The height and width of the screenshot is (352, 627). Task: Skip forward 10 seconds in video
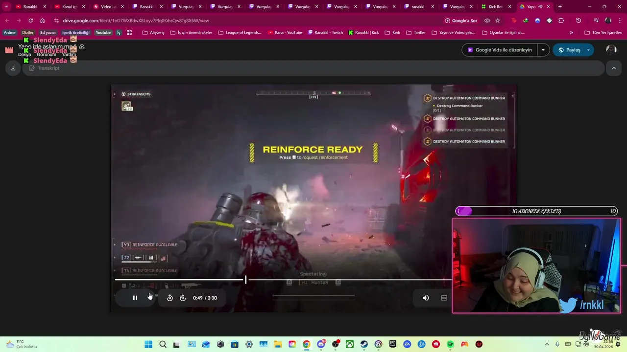(x=183, y=298)
